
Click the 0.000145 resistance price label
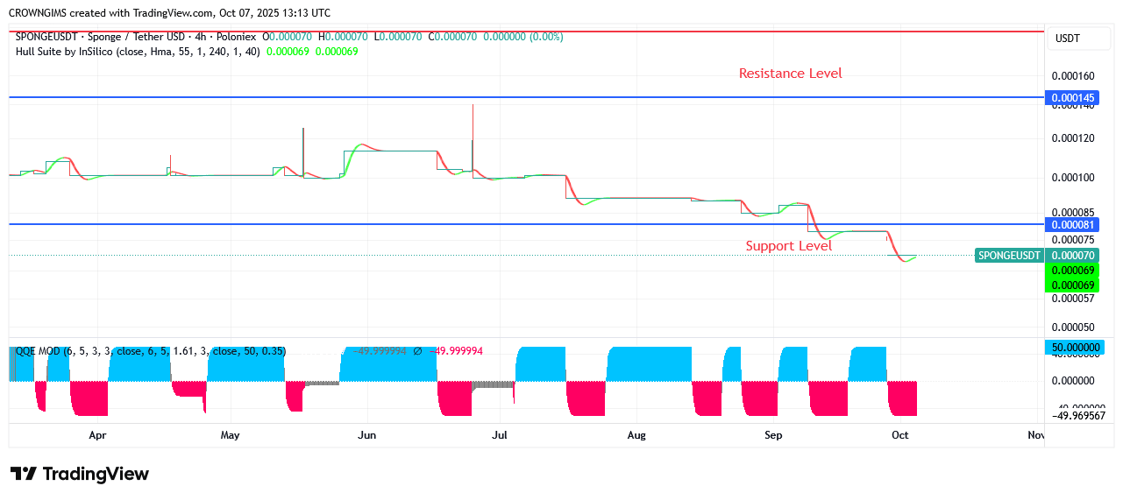[x=1070, y=98]
